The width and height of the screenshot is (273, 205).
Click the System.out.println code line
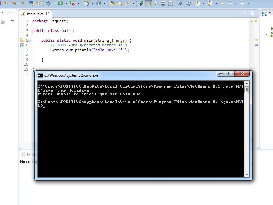click(90, 50)
